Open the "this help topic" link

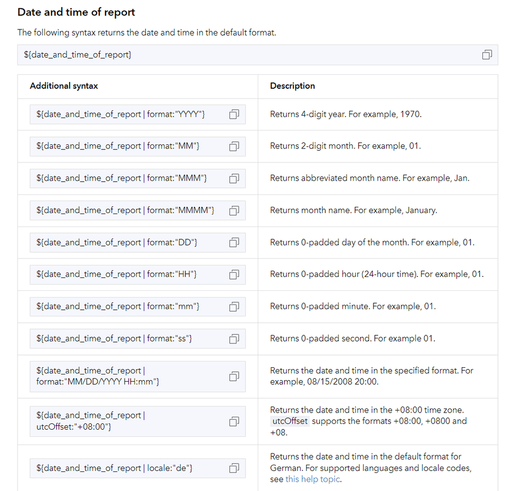[312, 479]
